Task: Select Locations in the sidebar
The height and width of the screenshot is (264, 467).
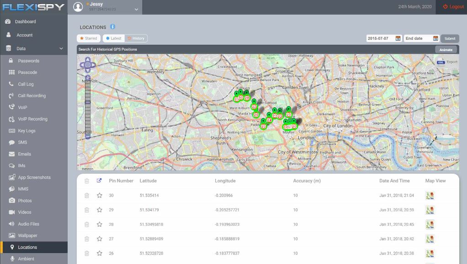Action: tap(27, 247)
